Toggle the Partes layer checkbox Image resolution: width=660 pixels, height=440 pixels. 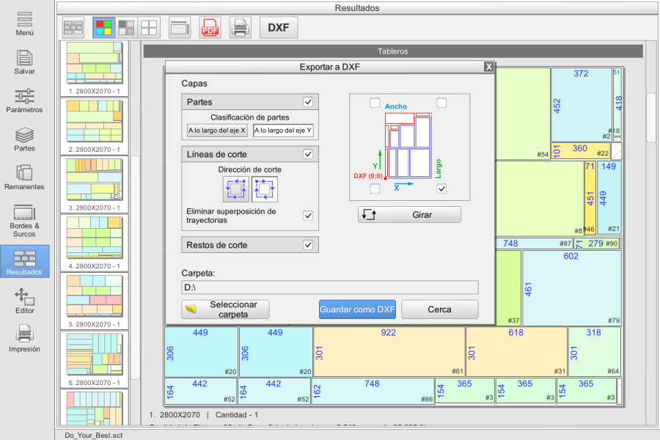coord(308,102)
